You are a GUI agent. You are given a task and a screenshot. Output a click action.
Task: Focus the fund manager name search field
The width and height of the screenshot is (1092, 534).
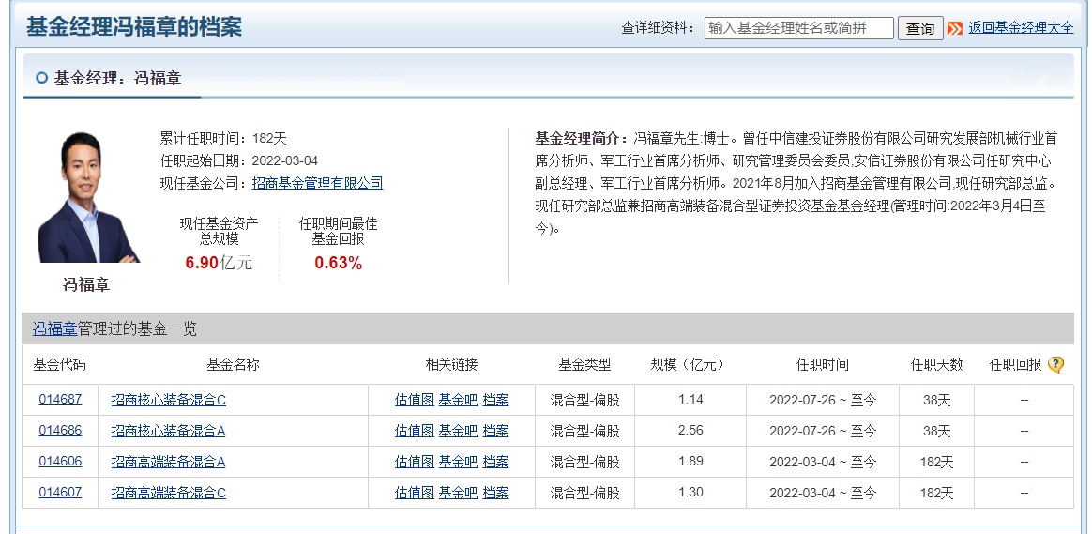click(798, 28)
